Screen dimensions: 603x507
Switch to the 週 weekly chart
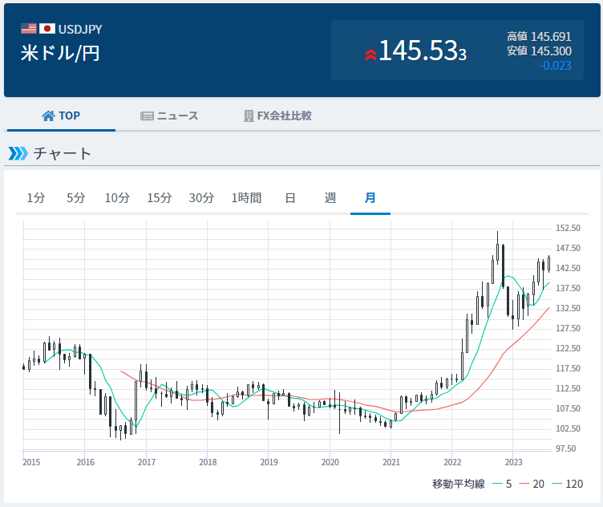[x=330, y=198]
